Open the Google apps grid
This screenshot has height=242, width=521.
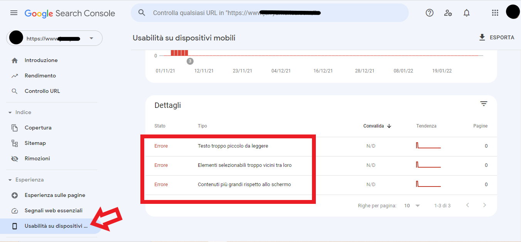[495, 13]
